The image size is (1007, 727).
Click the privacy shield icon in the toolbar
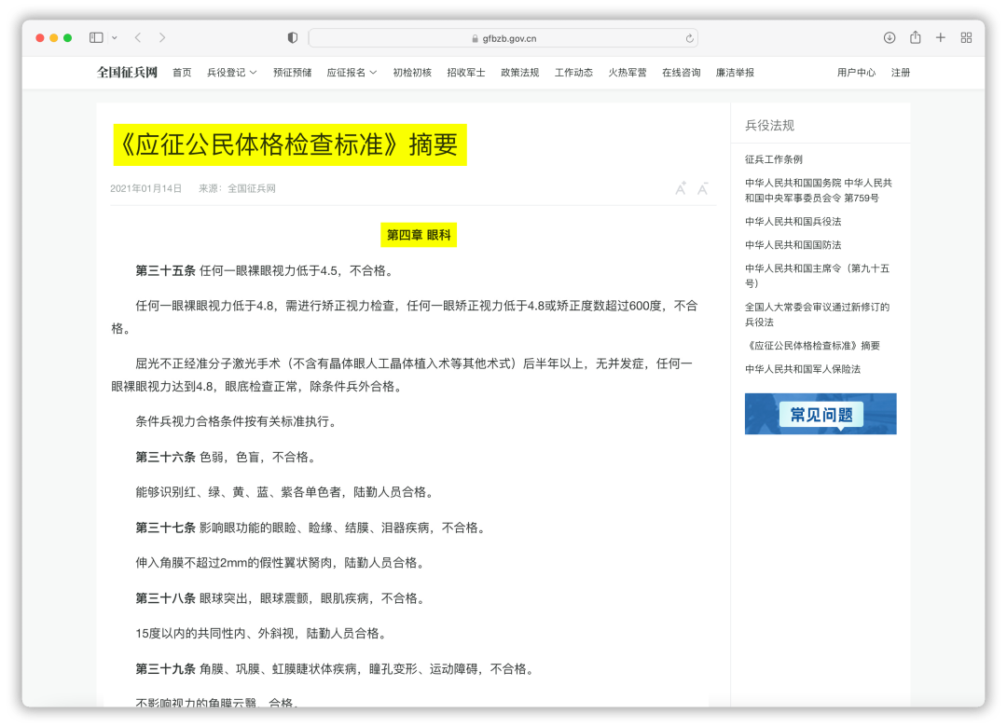[292, 37]
